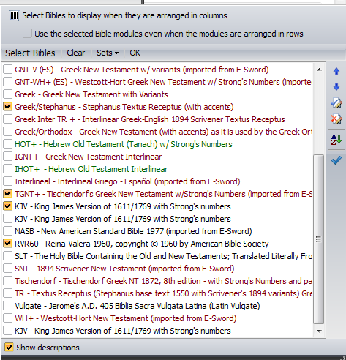This screenshot has width=346, height=360.
Task: Check the HOT+ Hebrew Old Testament checkbox
Action: point(8,144)
